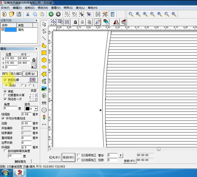Click the horizontal mirror icon
197x177 pixels.
coord(116,22)
